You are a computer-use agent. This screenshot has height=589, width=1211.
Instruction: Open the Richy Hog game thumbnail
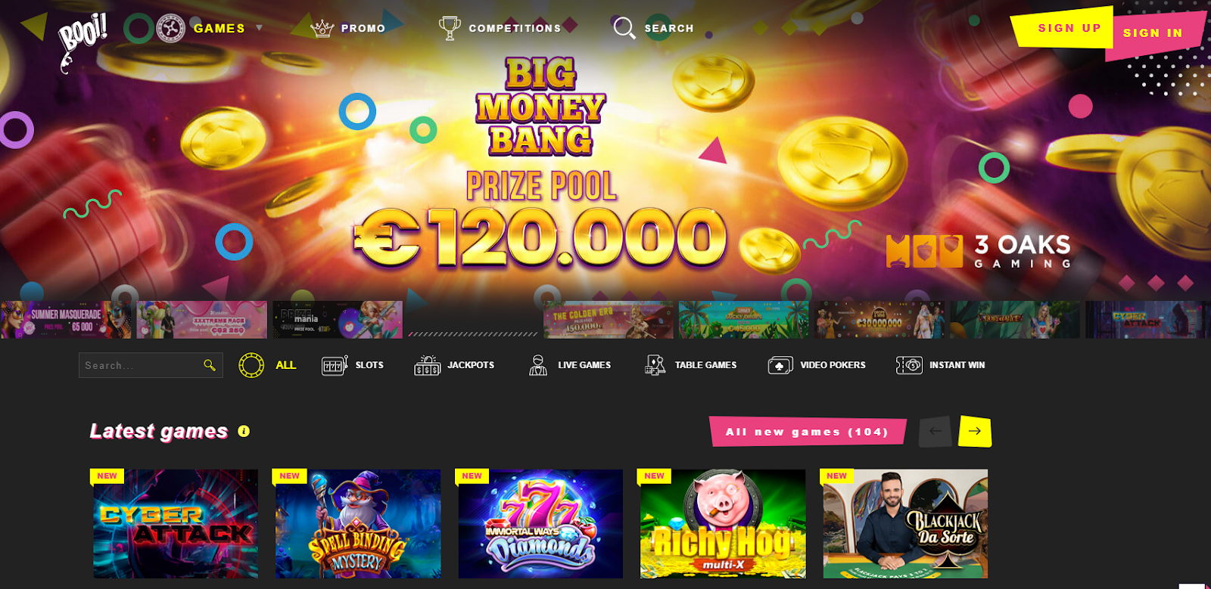723,524
